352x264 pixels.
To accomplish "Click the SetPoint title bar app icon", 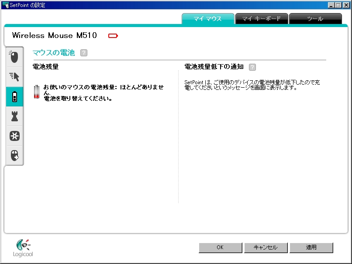I will coord(5,5).
